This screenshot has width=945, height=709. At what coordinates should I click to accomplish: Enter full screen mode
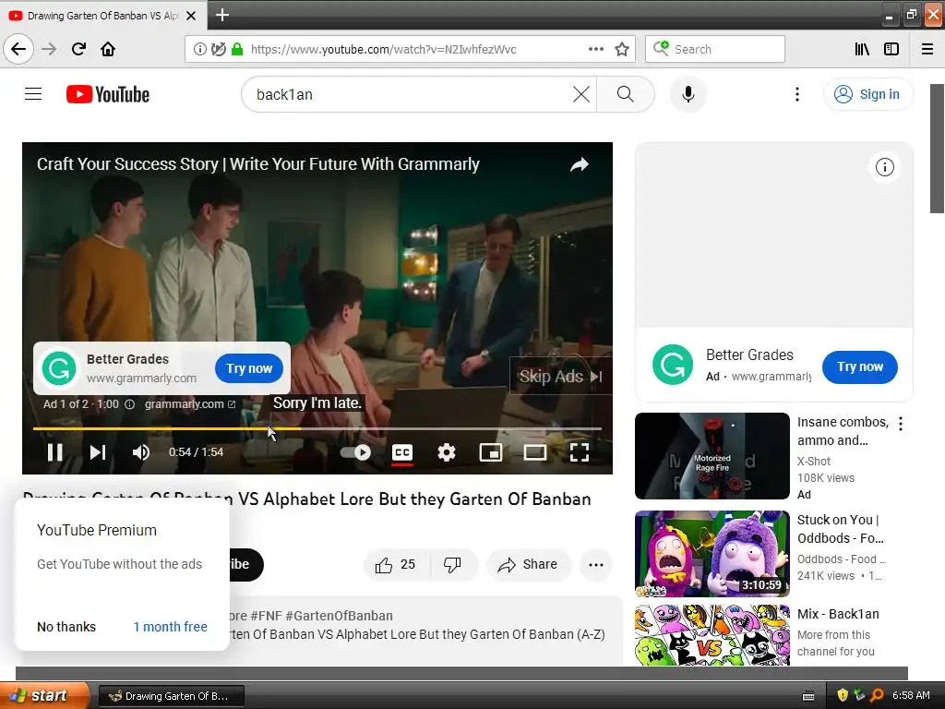(580, 452)
